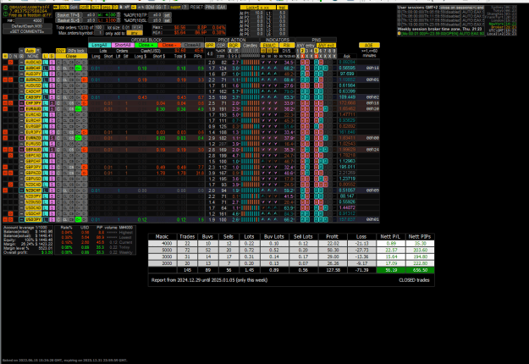Screen dimensions: 529x364
Task: Click the DefaultDash.M30 button
Action: (27, 26)
